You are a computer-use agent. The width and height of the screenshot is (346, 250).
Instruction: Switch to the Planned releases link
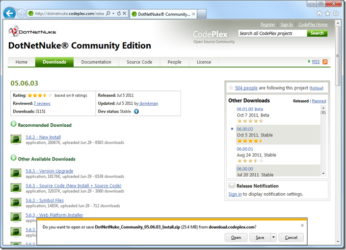[319, 101]
